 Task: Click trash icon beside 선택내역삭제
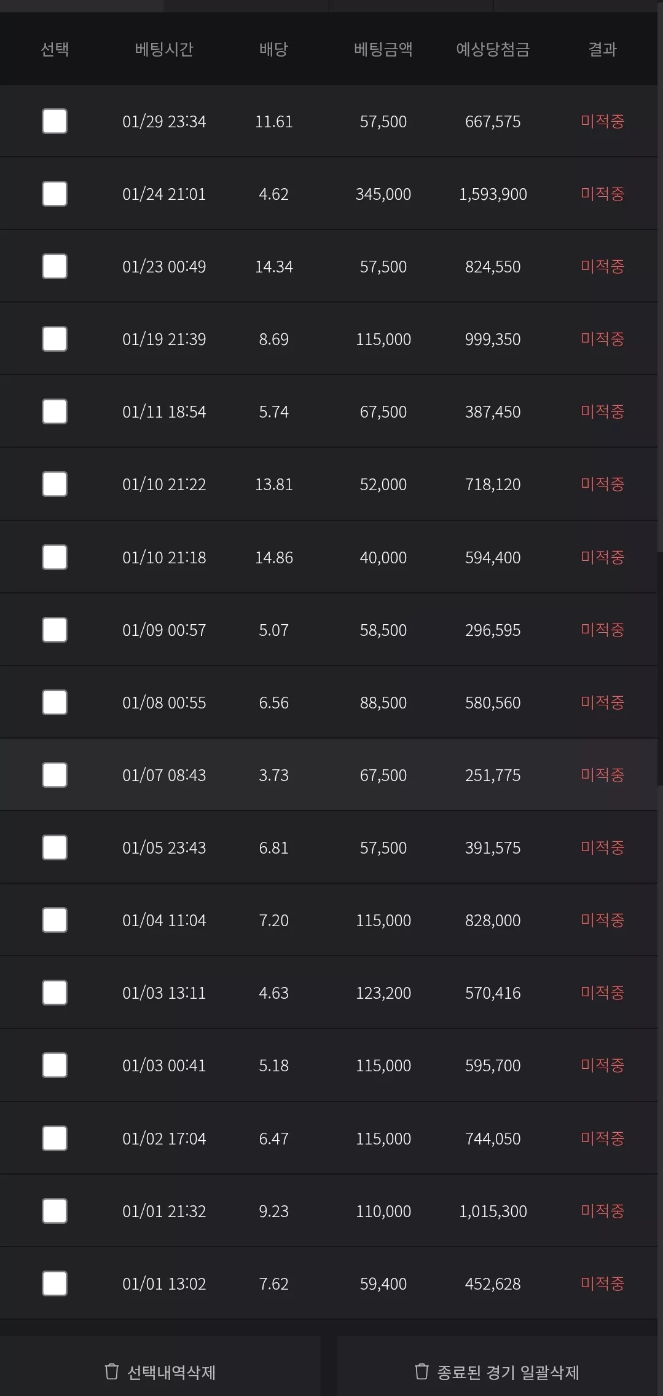click(x=111, y=1371)
